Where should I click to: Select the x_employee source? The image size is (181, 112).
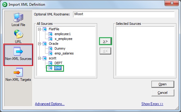pos(63,39)
